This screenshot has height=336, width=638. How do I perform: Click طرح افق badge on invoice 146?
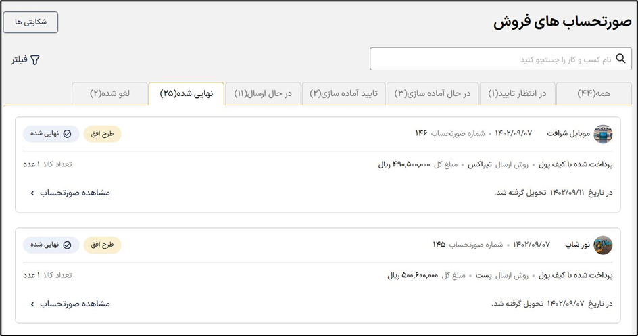tap(102, 134)
